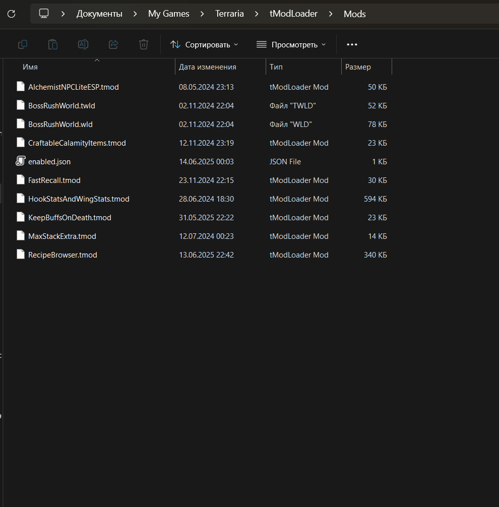Expand the chevron after Terraria in breadcrumb
The image size is (499, 507).
pyautogui.click(x=257, y=14)
